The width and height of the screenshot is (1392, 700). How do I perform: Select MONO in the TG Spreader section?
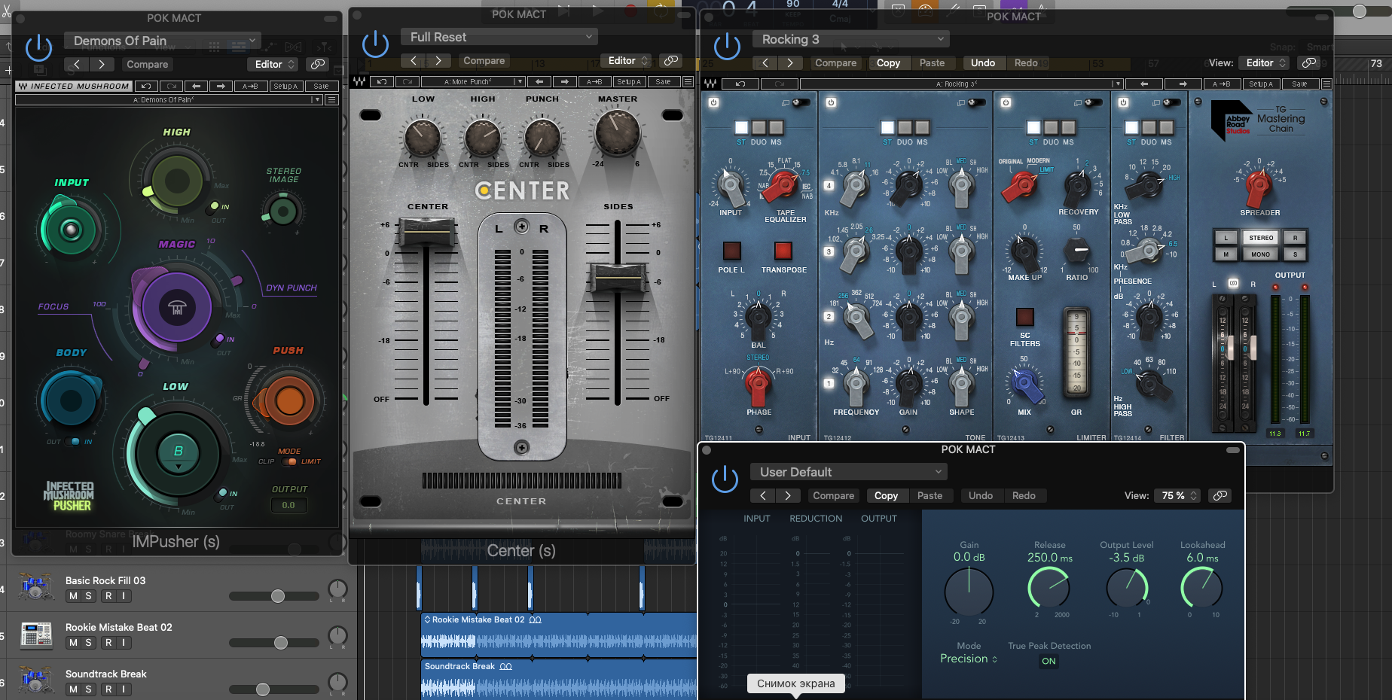1261,254
